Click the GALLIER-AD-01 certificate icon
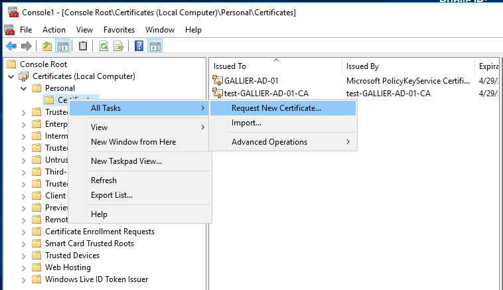Viewport: 503px width, 290px height. tap(218, 80)
